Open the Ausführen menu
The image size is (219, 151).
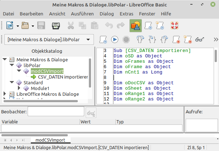pos(82,14)
